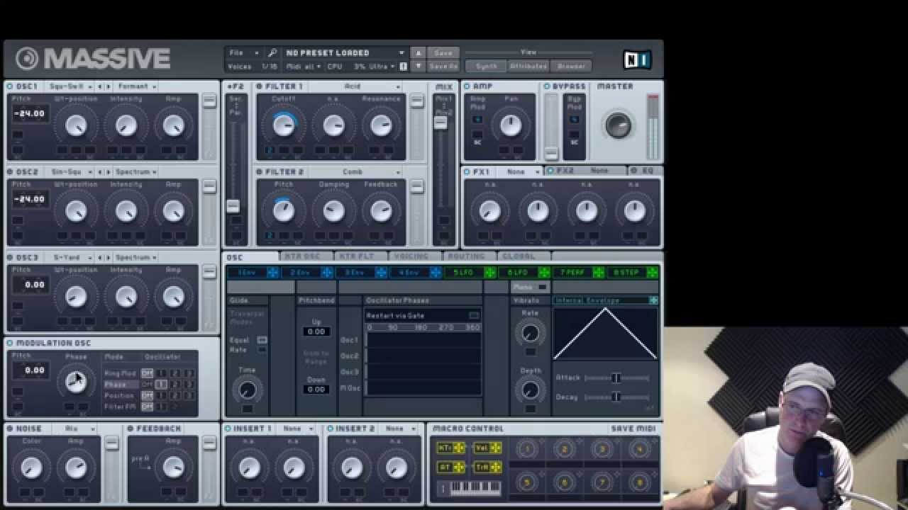Click Macro Control knob 8
Image resolution: width=908 pixels, height=510 pixels.
tap(639, 483)
